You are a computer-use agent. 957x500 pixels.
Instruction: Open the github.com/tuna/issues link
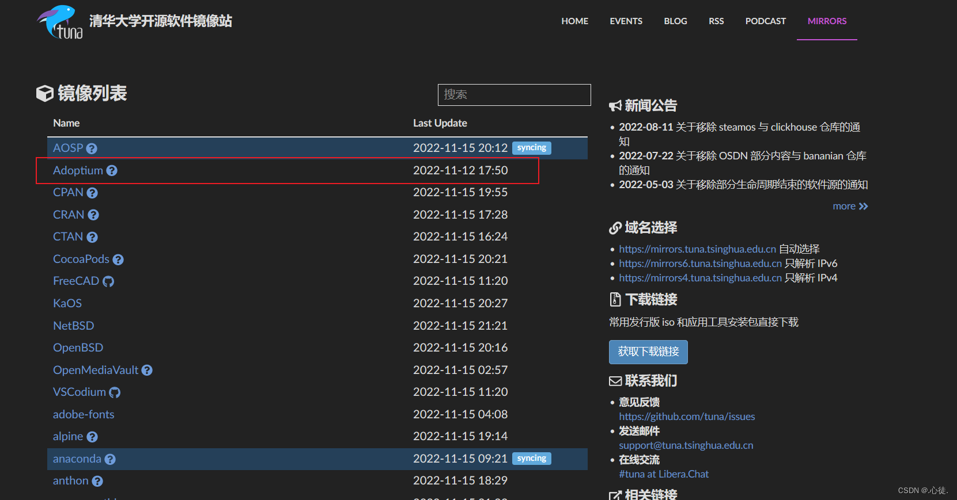pyautogui.click(x=687, y=417)
